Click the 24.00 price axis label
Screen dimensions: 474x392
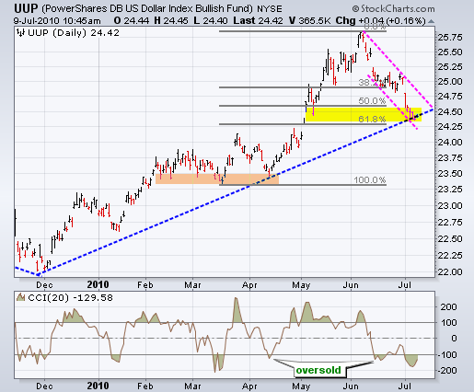450,143
